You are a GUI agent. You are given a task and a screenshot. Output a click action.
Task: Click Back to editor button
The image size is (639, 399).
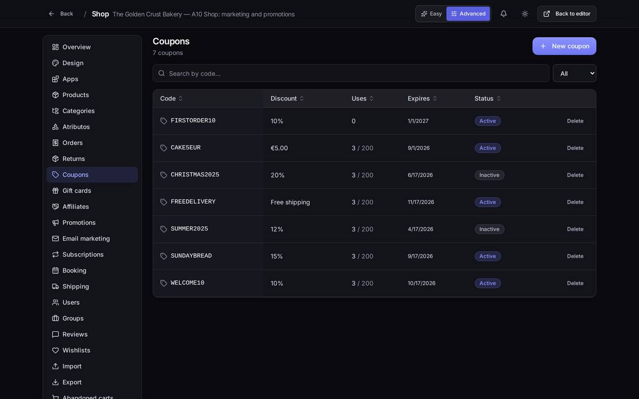(x=567, y=14)
